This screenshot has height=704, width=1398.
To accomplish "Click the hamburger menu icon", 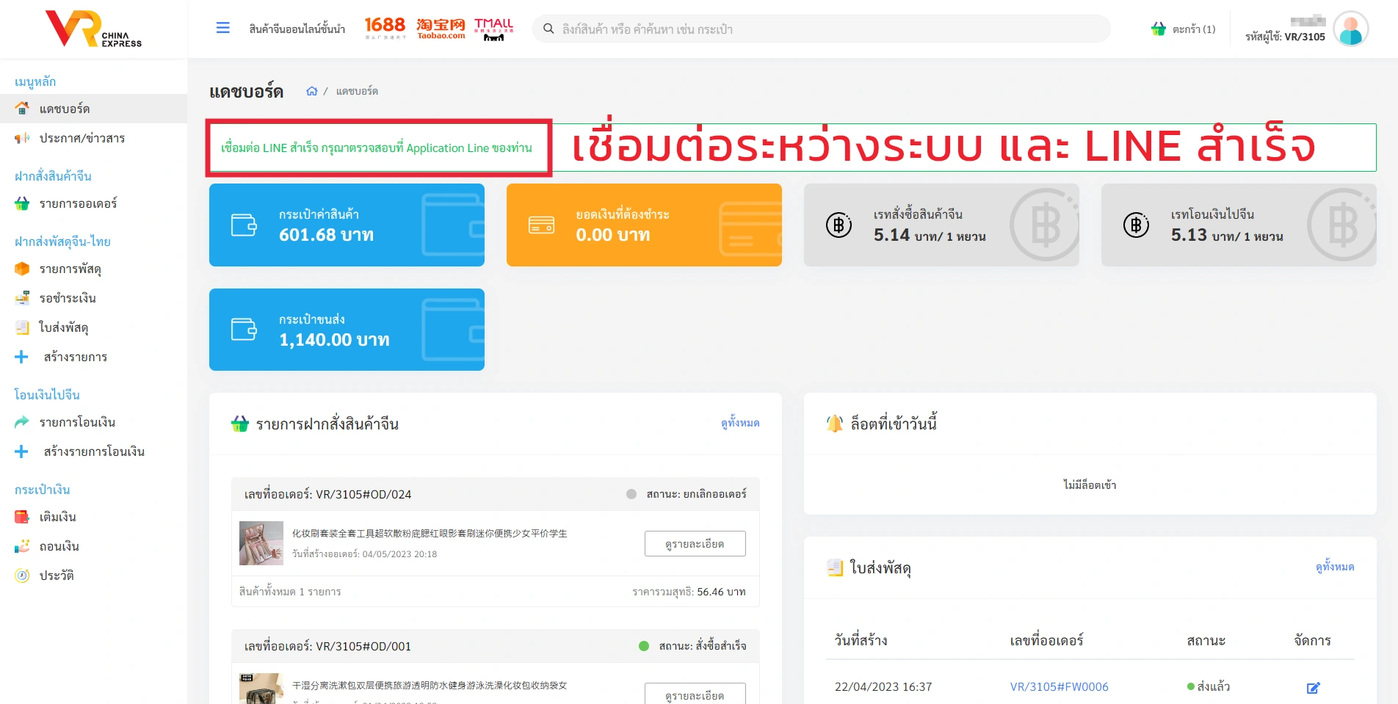I will 222,28.
